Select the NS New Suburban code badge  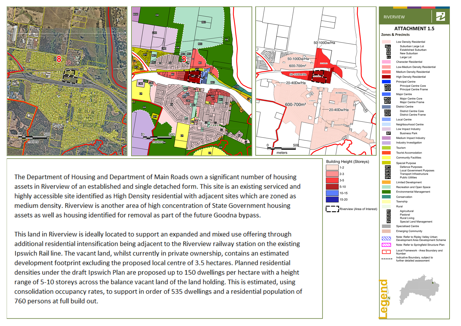pyautogui.click(x=388, y=53)
